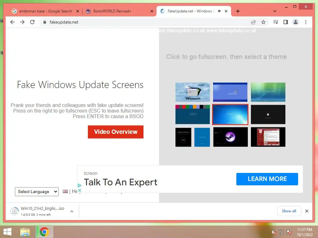The height and width of the screenshot is (238, 318).
Task: Share this page from the address bar
Action: click(253, 22)
